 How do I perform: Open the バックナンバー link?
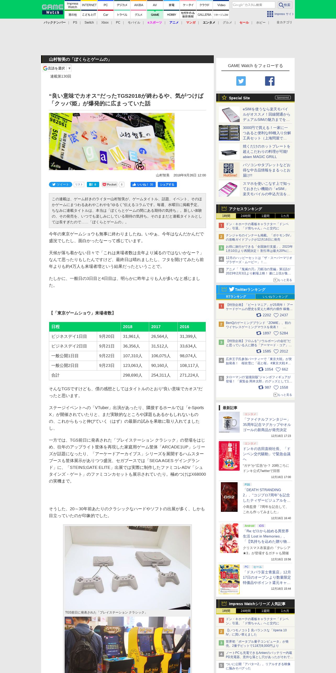[55, 23]
